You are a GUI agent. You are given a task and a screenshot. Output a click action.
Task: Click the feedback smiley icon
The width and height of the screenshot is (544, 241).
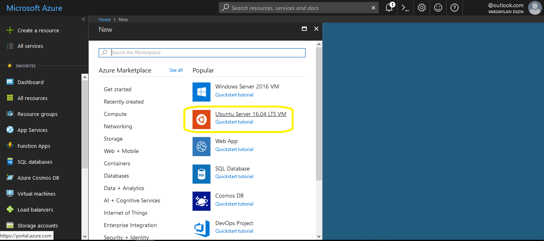[x=438, y=8]
